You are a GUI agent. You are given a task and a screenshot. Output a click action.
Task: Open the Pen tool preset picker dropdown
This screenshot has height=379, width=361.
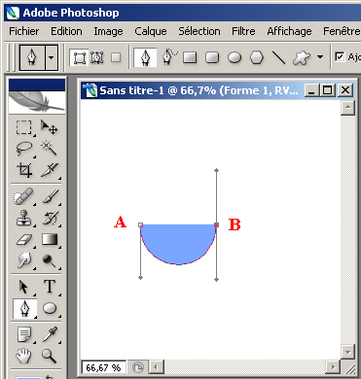coord(52,57)
